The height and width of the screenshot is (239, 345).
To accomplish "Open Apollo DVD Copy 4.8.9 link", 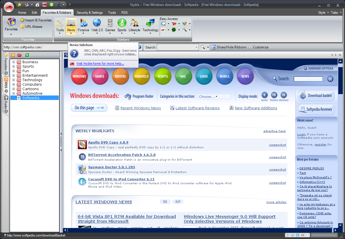I will (108, 142).
